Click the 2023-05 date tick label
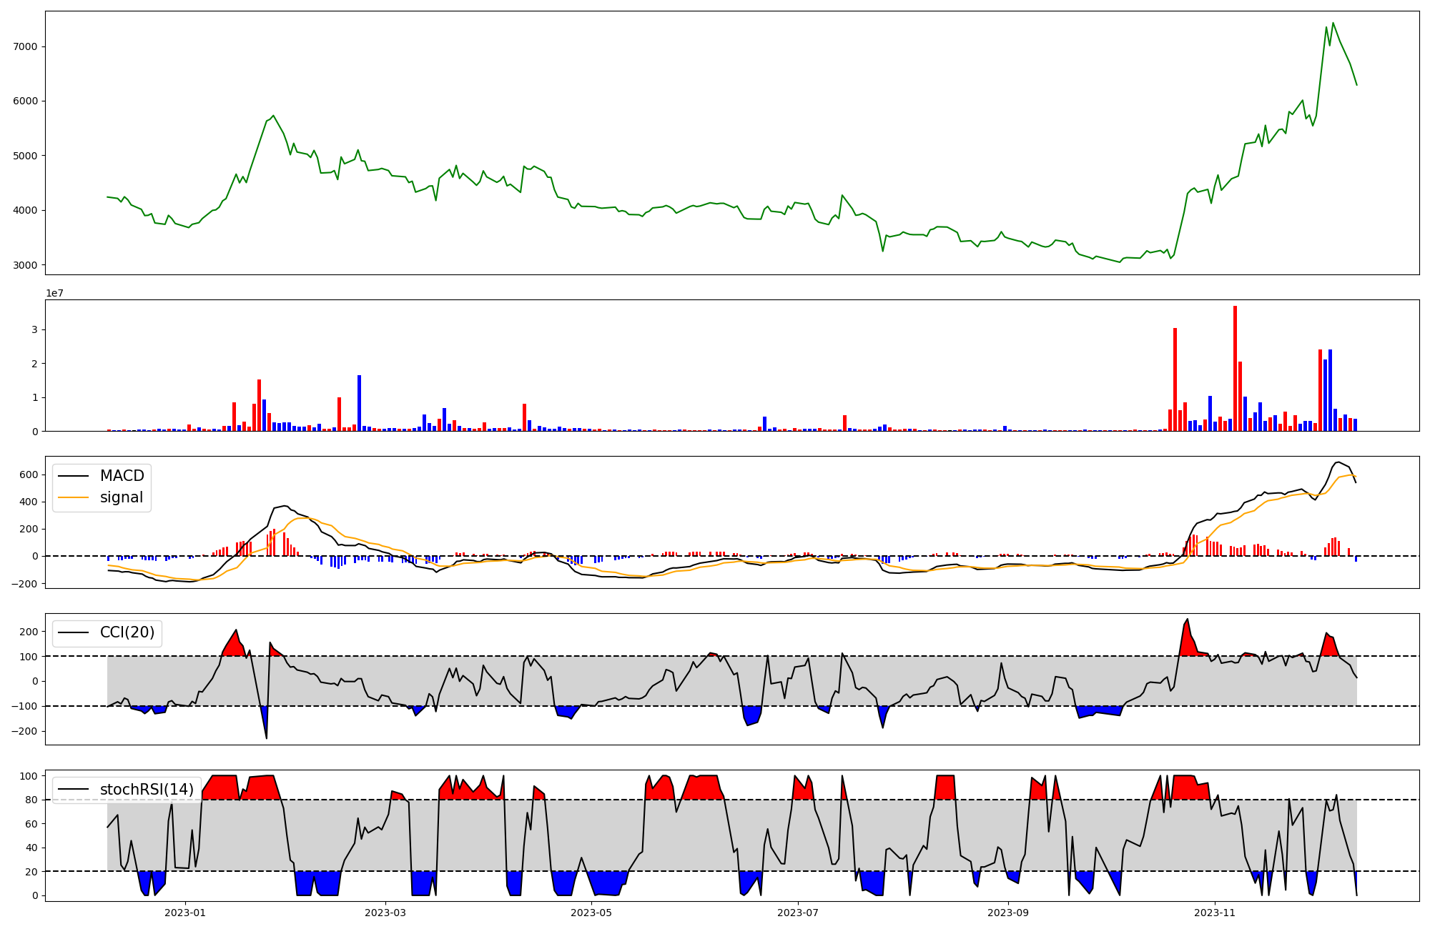 tap(591, 913)
